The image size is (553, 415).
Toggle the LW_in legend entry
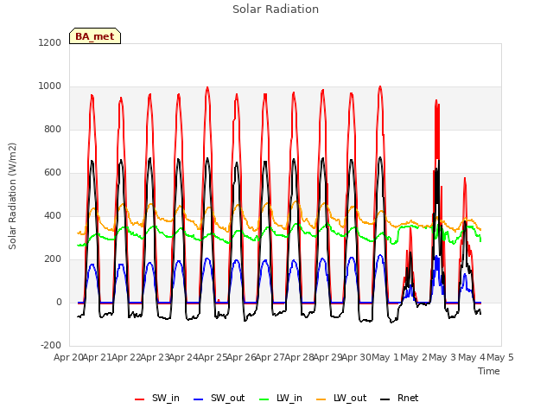pos(281,398)
